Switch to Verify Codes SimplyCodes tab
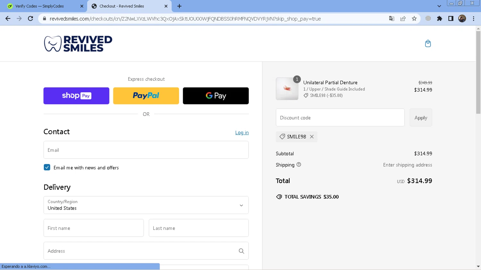The width and height of the screenshot is (481, 270). [x=44, y=6]
